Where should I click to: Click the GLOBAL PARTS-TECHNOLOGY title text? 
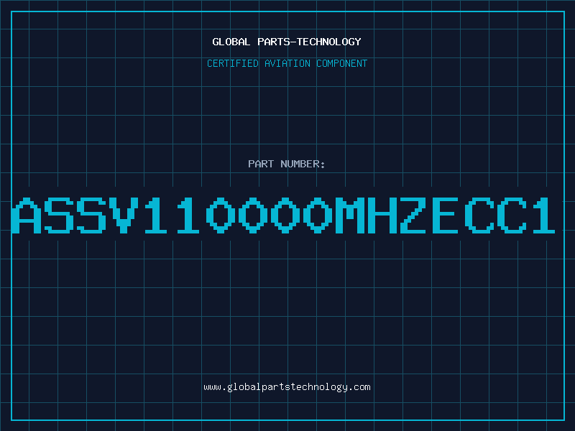(287, 42)
